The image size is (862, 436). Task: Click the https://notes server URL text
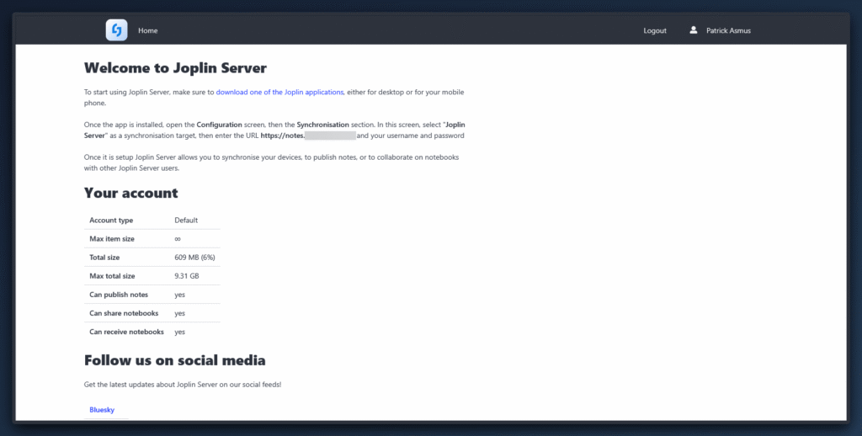pyautogui.click(x=282, y=136)
